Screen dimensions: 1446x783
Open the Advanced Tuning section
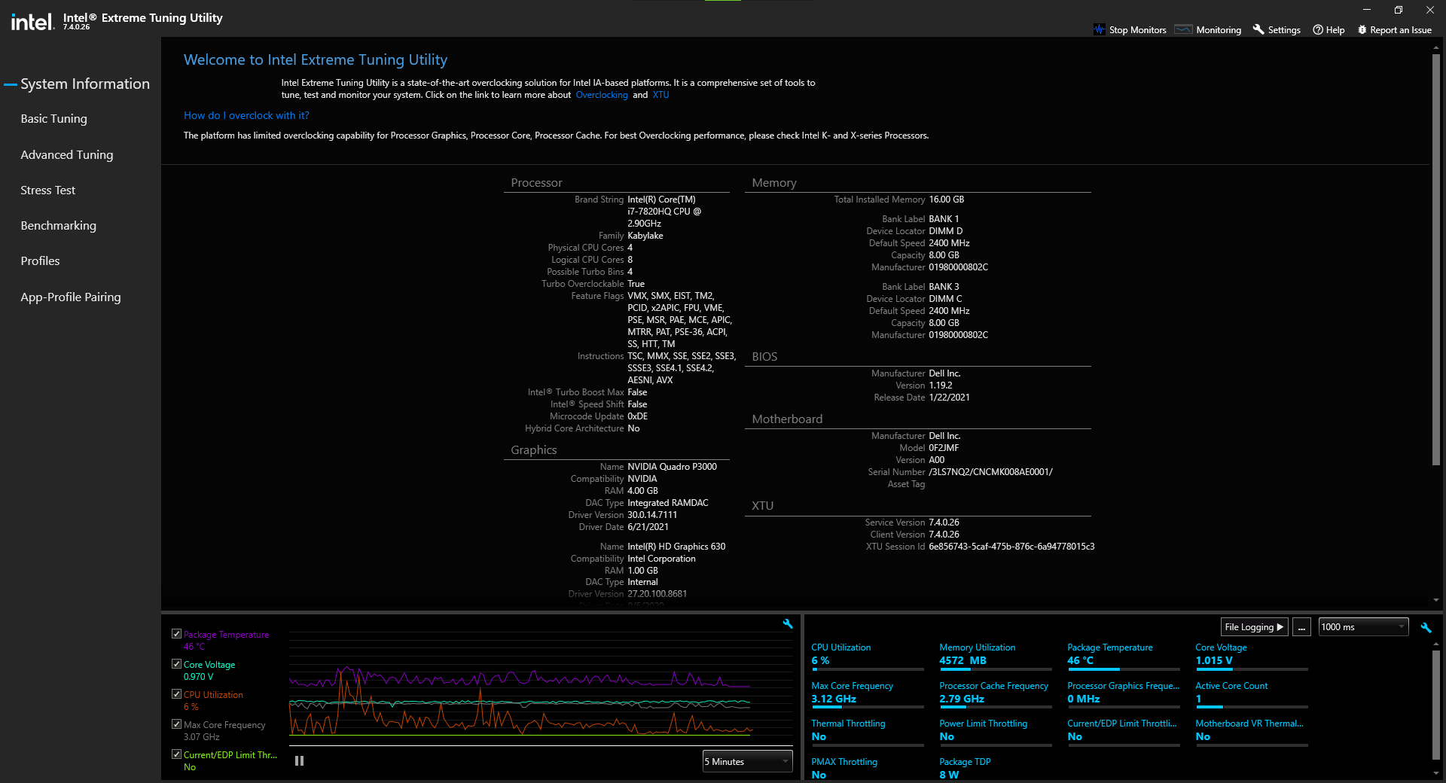coord(67,155)
